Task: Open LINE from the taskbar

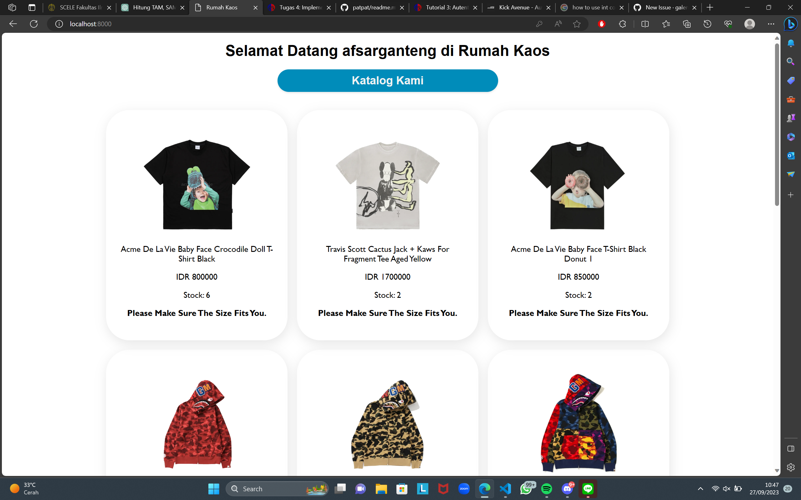Action: coord(588,488)
